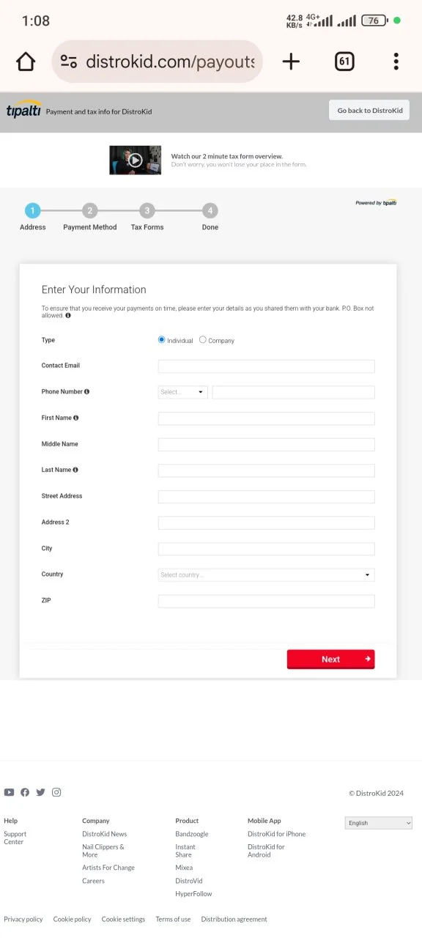Focus the Middle Name field
The image size is (422, 938).
coord(267,445)
